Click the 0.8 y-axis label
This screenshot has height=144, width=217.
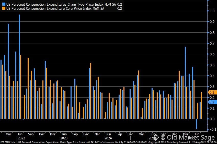pos(212,33)
